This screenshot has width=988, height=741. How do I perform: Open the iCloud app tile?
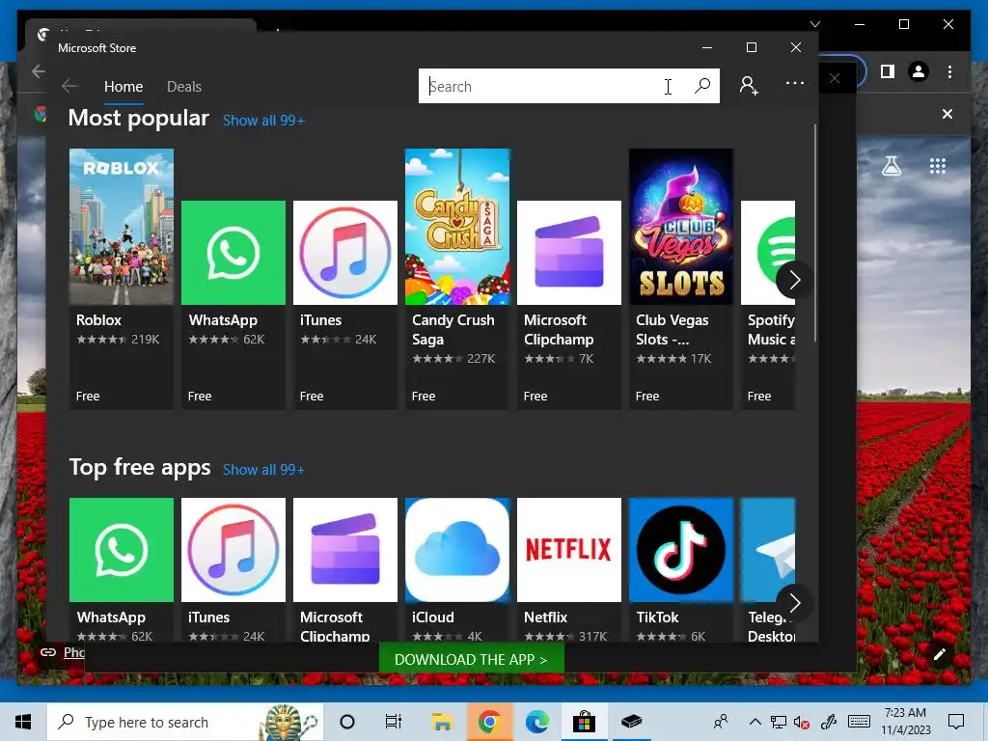pyautogui.click(x=457, y=569)
